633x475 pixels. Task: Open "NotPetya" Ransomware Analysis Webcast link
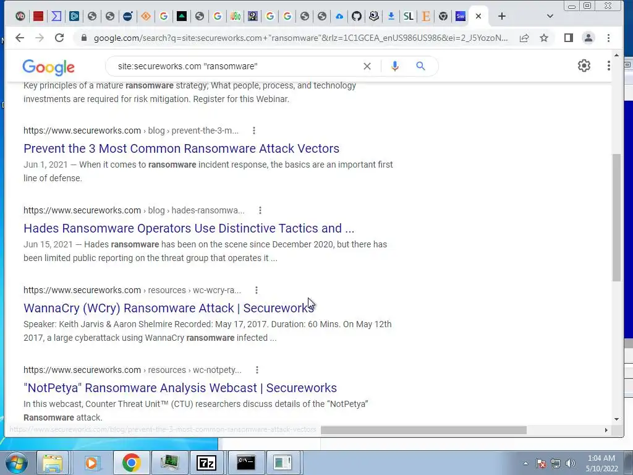tap(180, 388)
